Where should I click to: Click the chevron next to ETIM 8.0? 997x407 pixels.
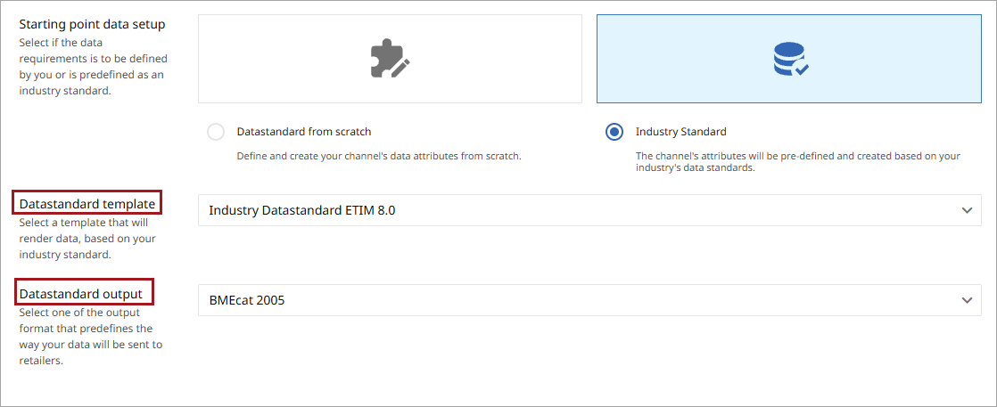pos(967,210)
